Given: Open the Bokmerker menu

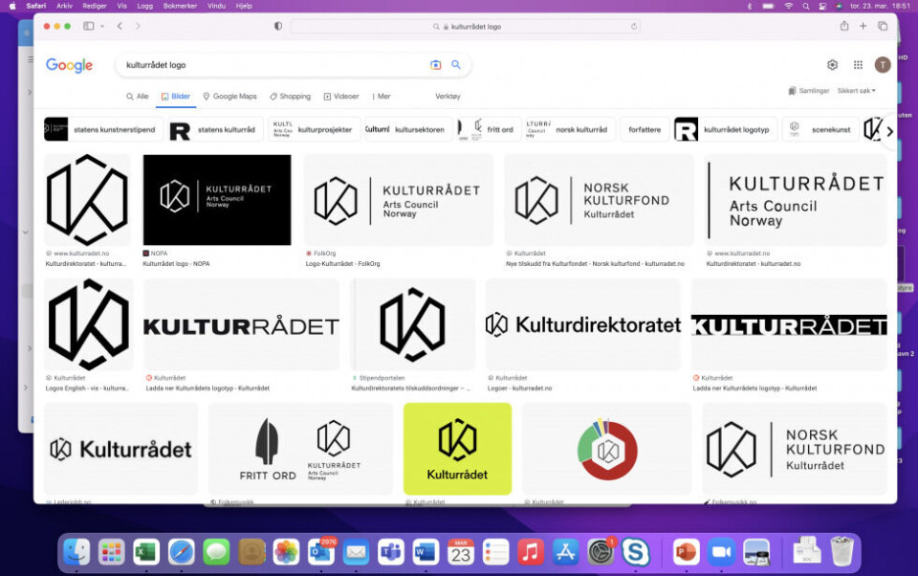Looking at the screenshot, I should point(181,6).
